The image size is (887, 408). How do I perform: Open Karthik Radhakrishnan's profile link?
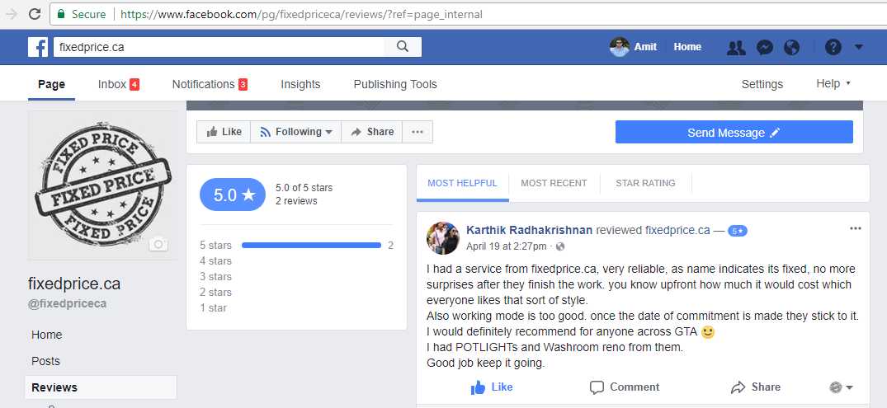point(529,230)
